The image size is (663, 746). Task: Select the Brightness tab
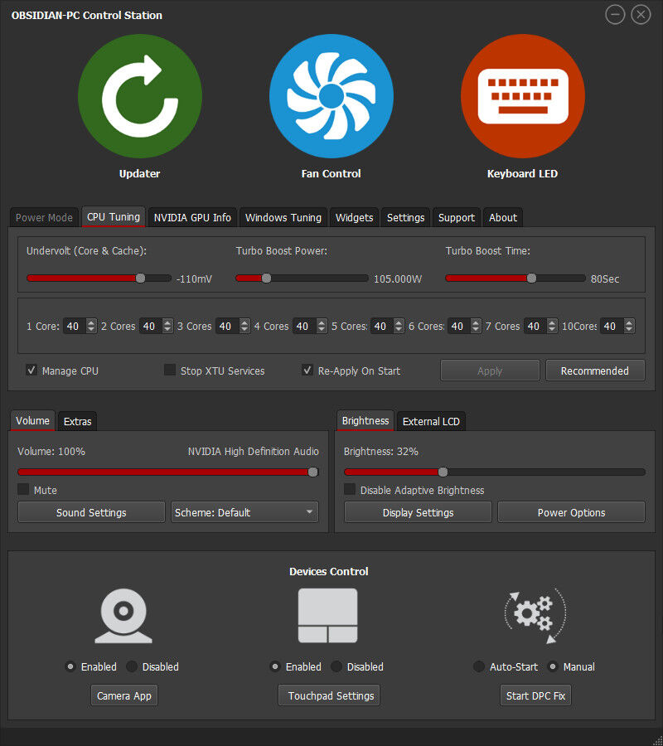point(365,420)
